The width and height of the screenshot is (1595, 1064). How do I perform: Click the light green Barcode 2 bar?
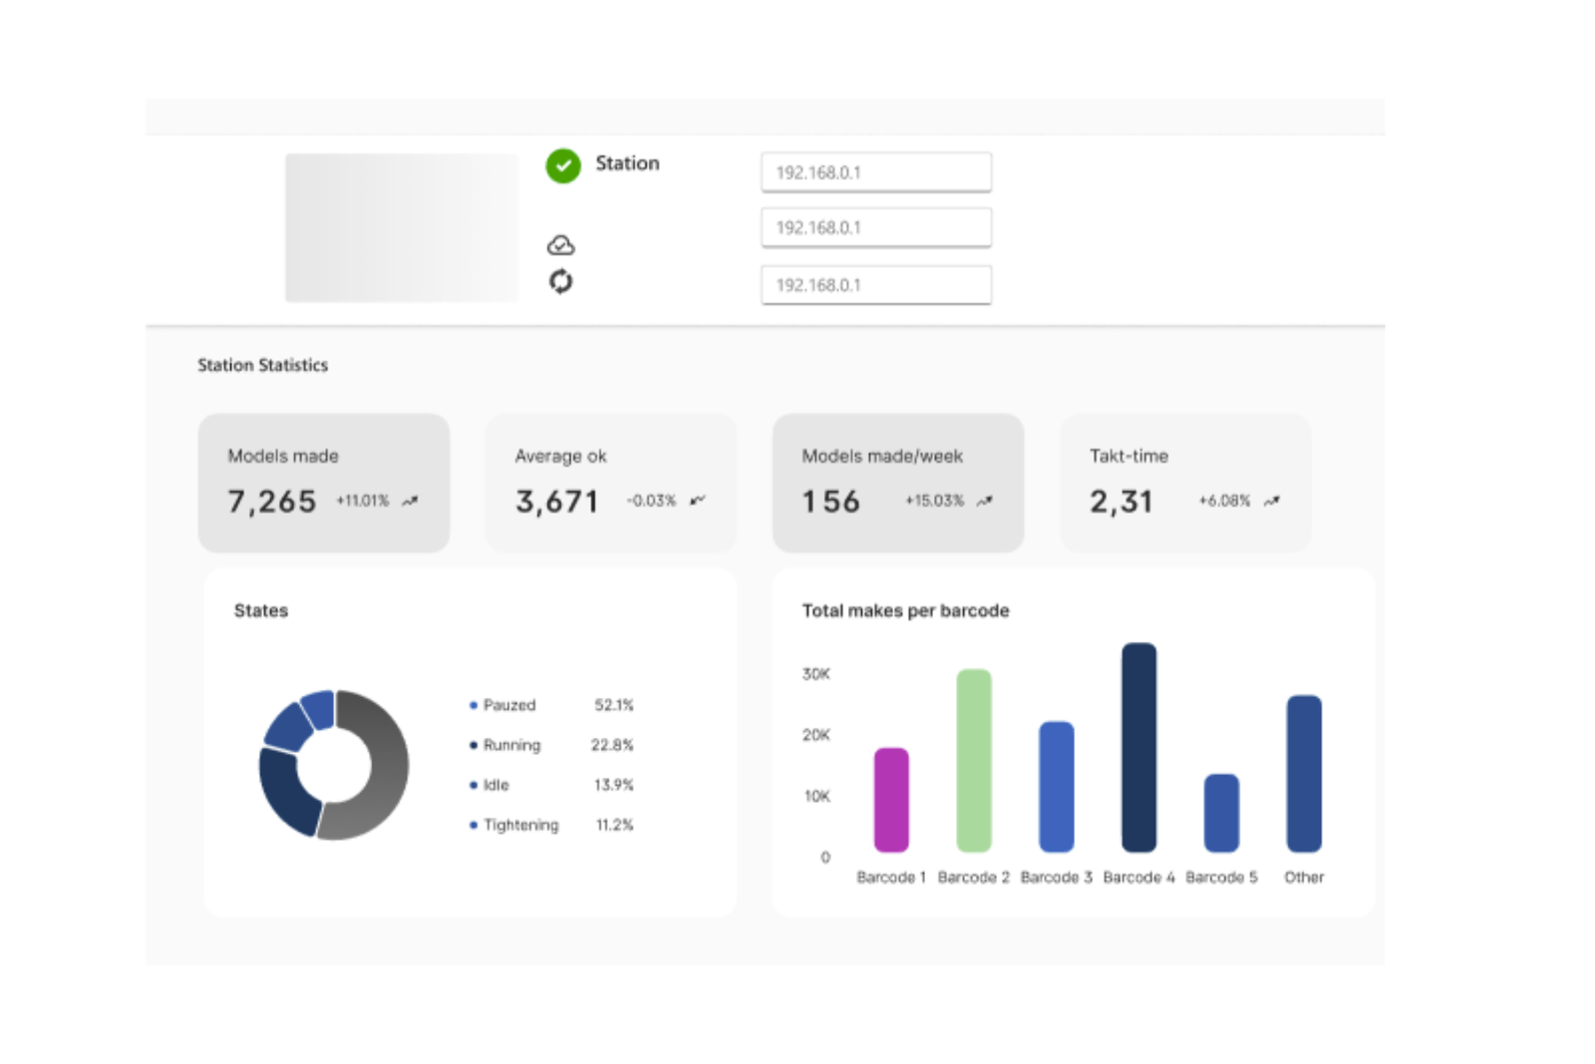(974, 760)
